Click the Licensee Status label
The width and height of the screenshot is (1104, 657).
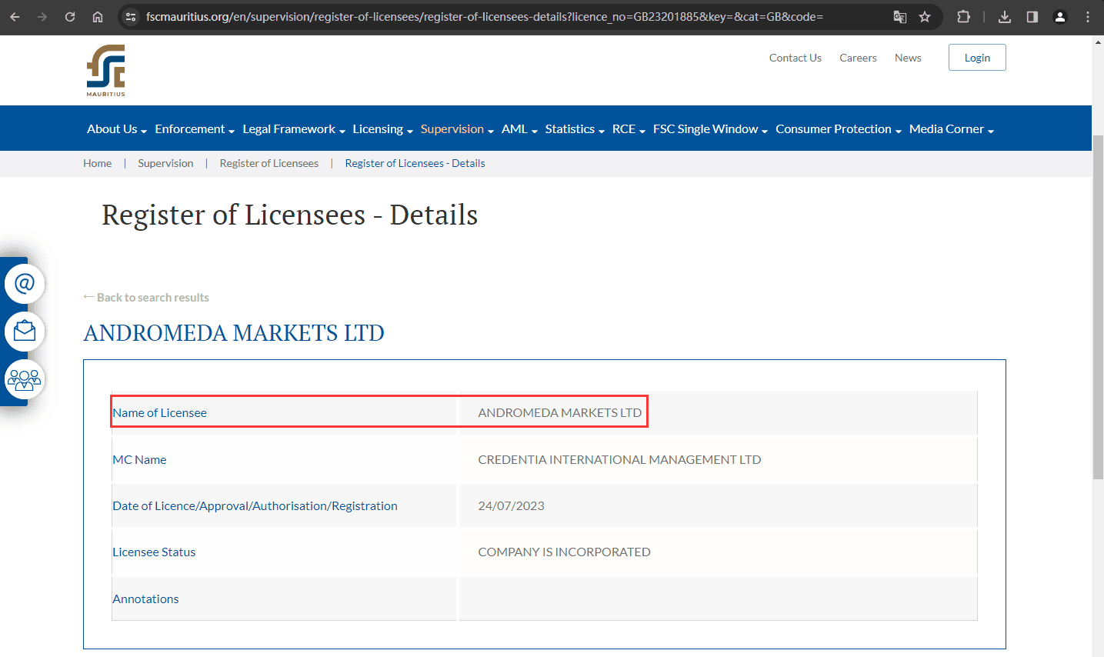(154, 552)
